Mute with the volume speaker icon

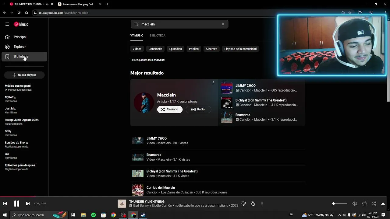coord(355,203)
